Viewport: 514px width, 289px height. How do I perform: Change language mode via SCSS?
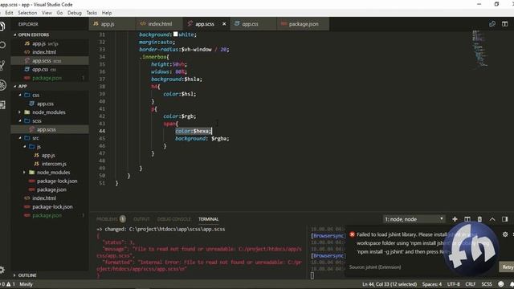click(x=487, y=284)
